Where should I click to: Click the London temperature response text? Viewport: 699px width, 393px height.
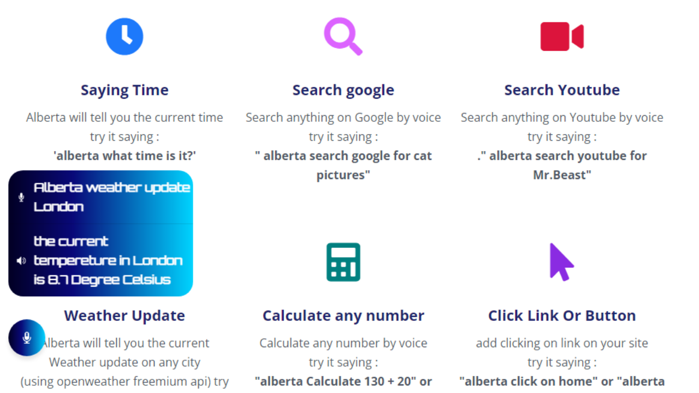point(108,261)
